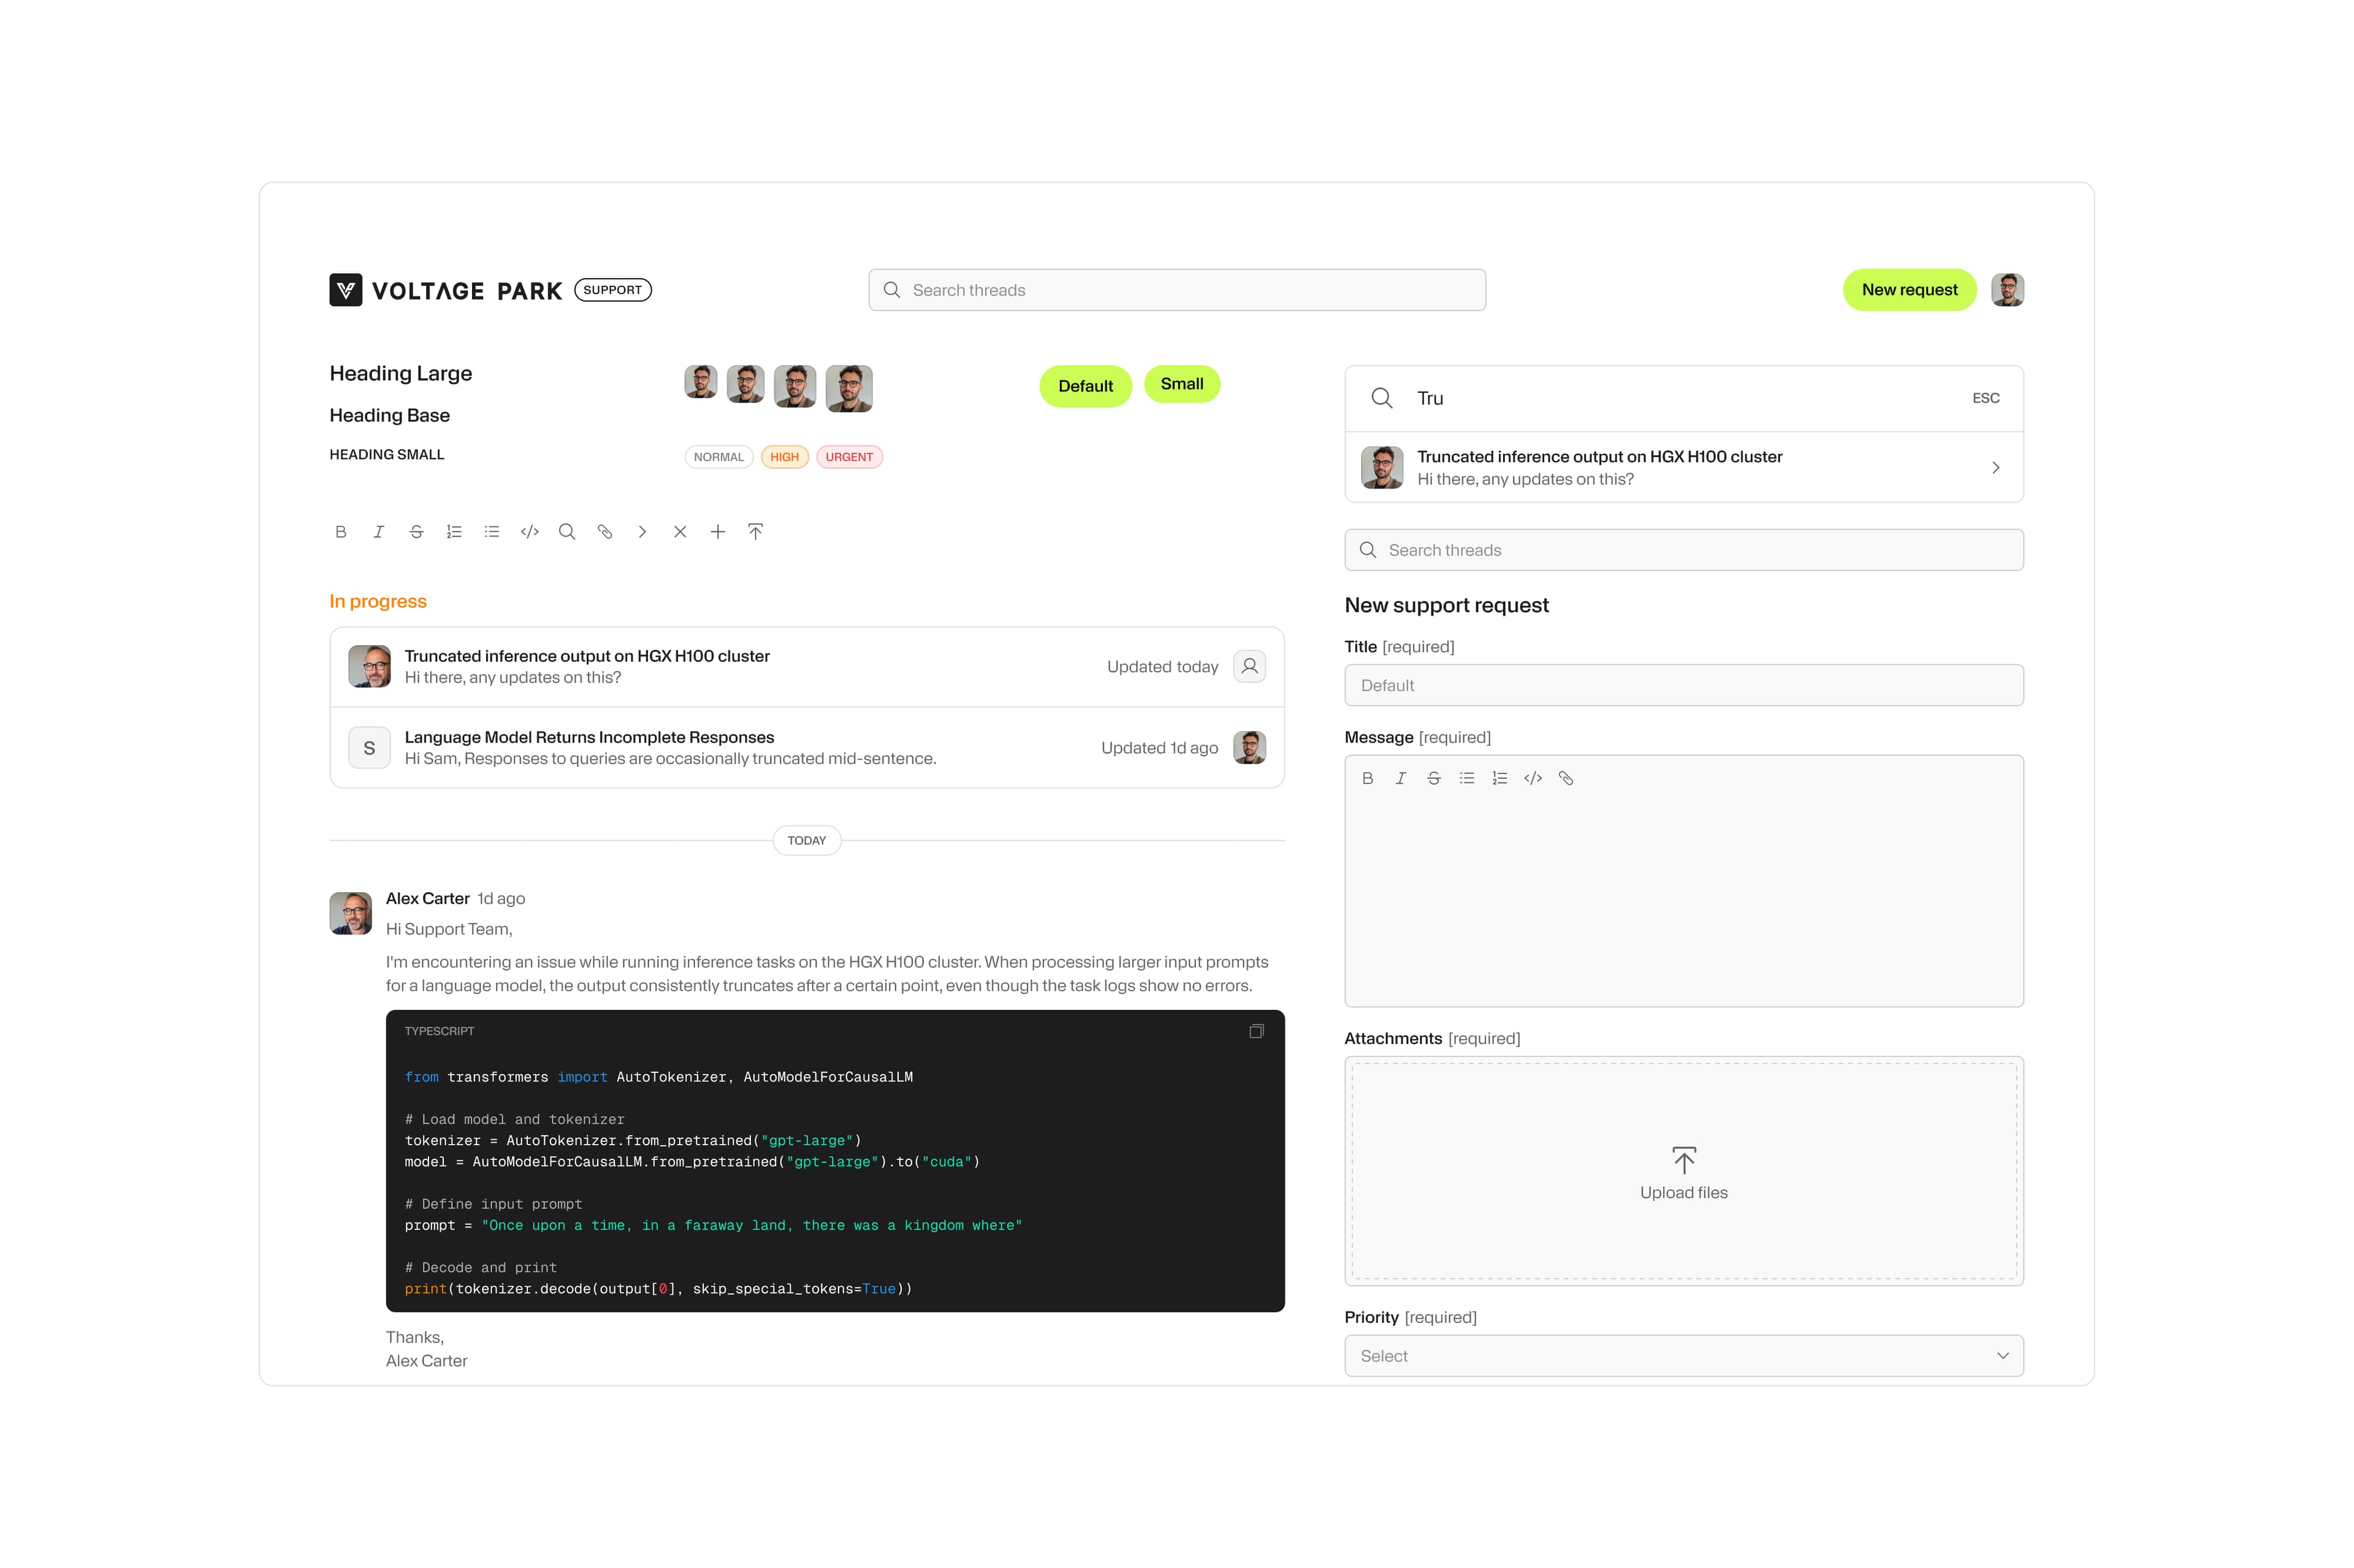Click the plus icon in the top toolbar
The image size is (2354, 1568).
[x=717, y=532]
